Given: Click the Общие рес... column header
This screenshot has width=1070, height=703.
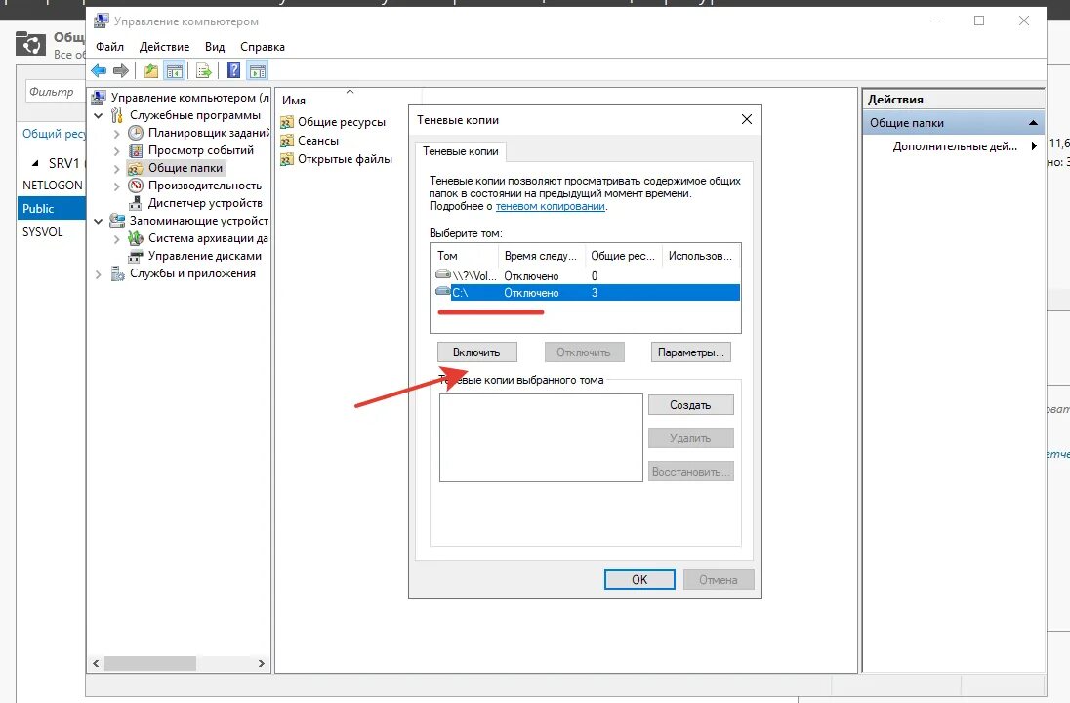Looking at the screenshot, I should pos(624,255).
